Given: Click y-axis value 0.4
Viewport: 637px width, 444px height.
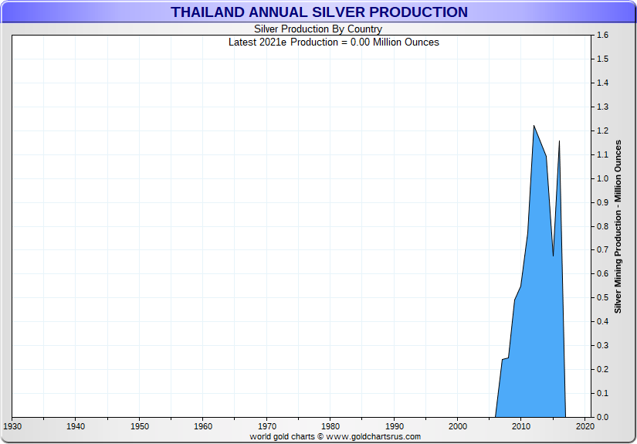Looking at the screenshot, I should click(x=602, y=322).
